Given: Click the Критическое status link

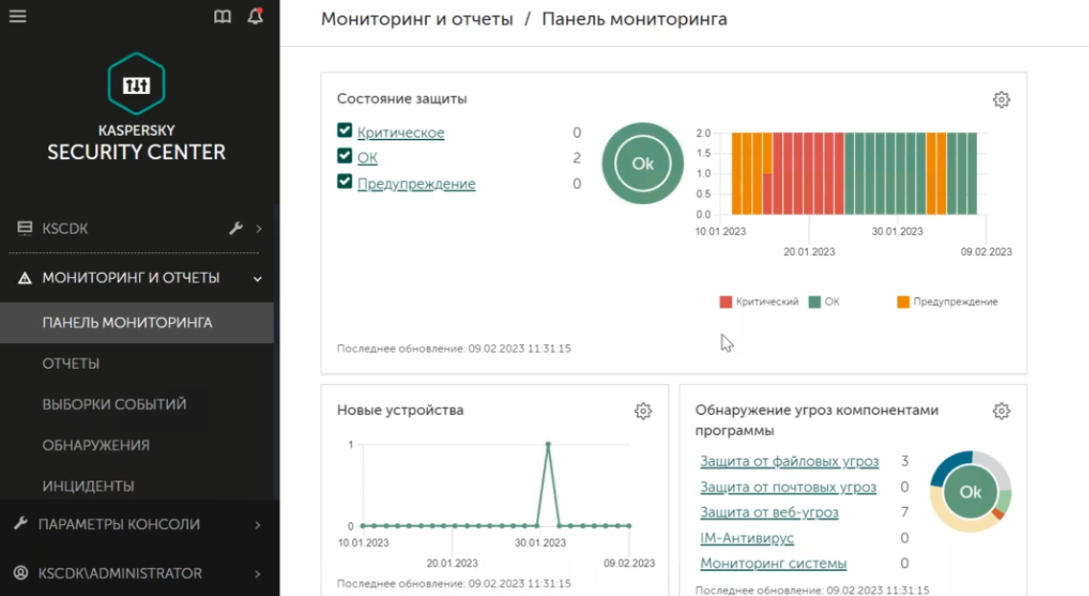Looking at the screenshot, I should tap(401, 132).
